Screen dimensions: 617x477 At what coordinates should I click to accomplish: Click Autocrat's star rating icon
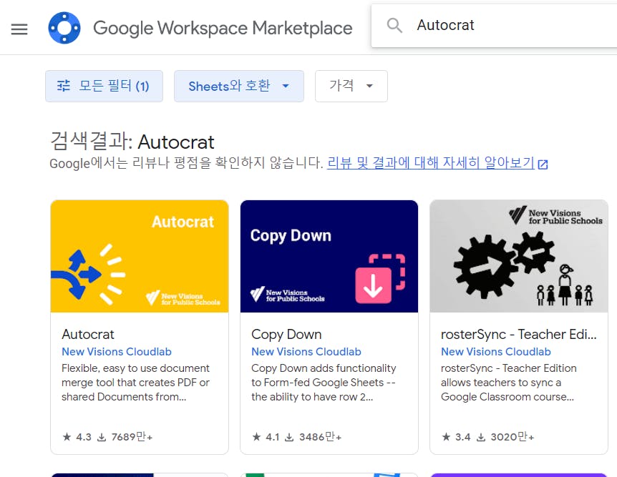coord(67,437)
